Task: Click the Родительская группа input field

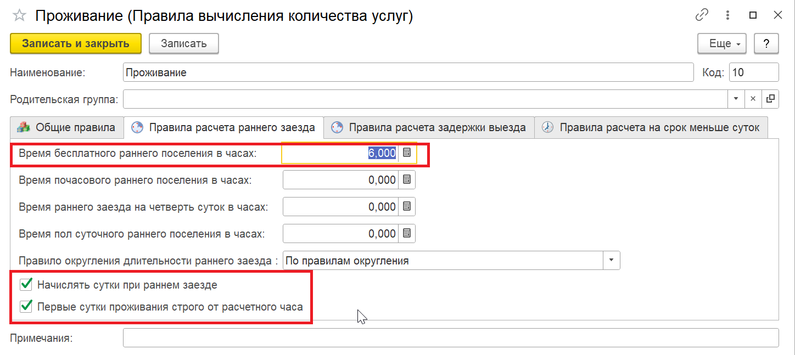Action: click(x=426, y=99)
